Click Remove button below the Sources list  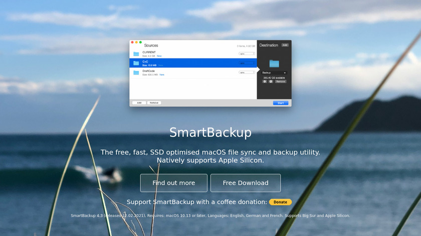click(154, 103)
